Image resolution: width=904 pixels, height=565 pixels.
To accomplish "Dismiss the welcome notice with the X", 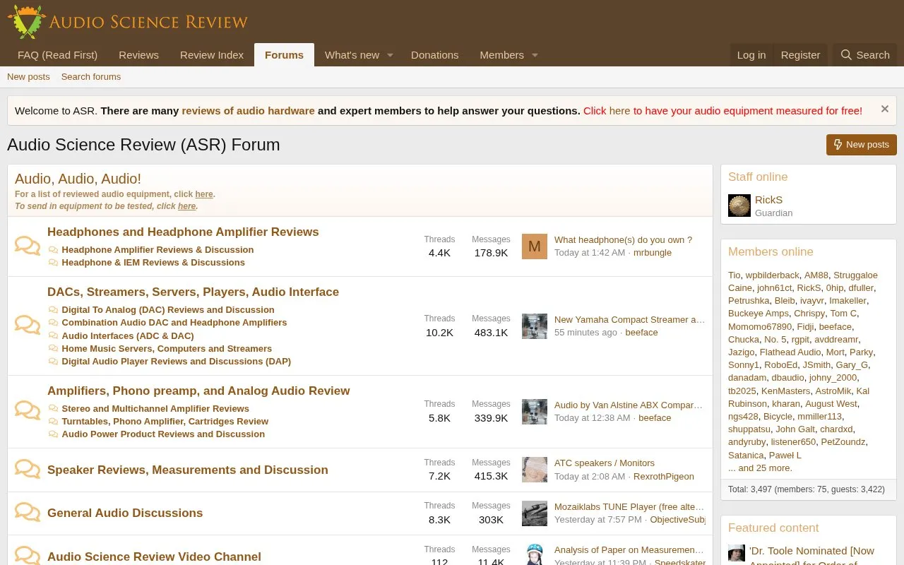I will (x=884, y=109).
